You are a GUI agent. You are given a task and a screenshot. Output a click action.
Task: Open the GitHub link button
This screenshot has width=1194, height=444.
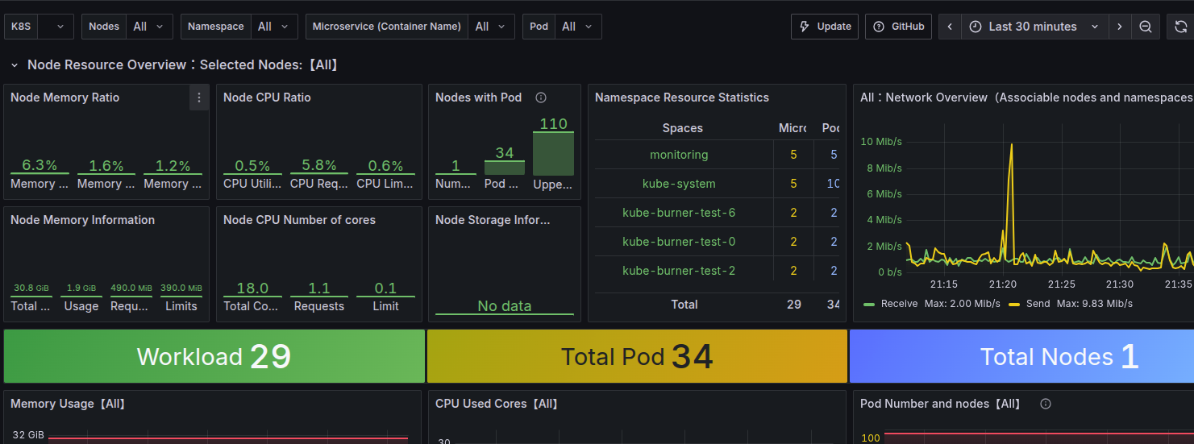click(x=899, y=27)
